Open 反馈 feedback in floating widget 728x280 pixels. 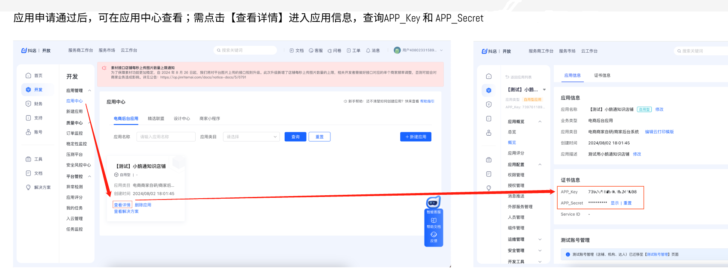point(434,237)
